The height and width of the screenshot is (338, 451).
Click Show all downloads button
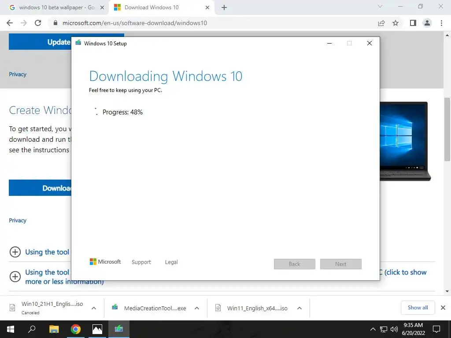(x=418, y=308)
